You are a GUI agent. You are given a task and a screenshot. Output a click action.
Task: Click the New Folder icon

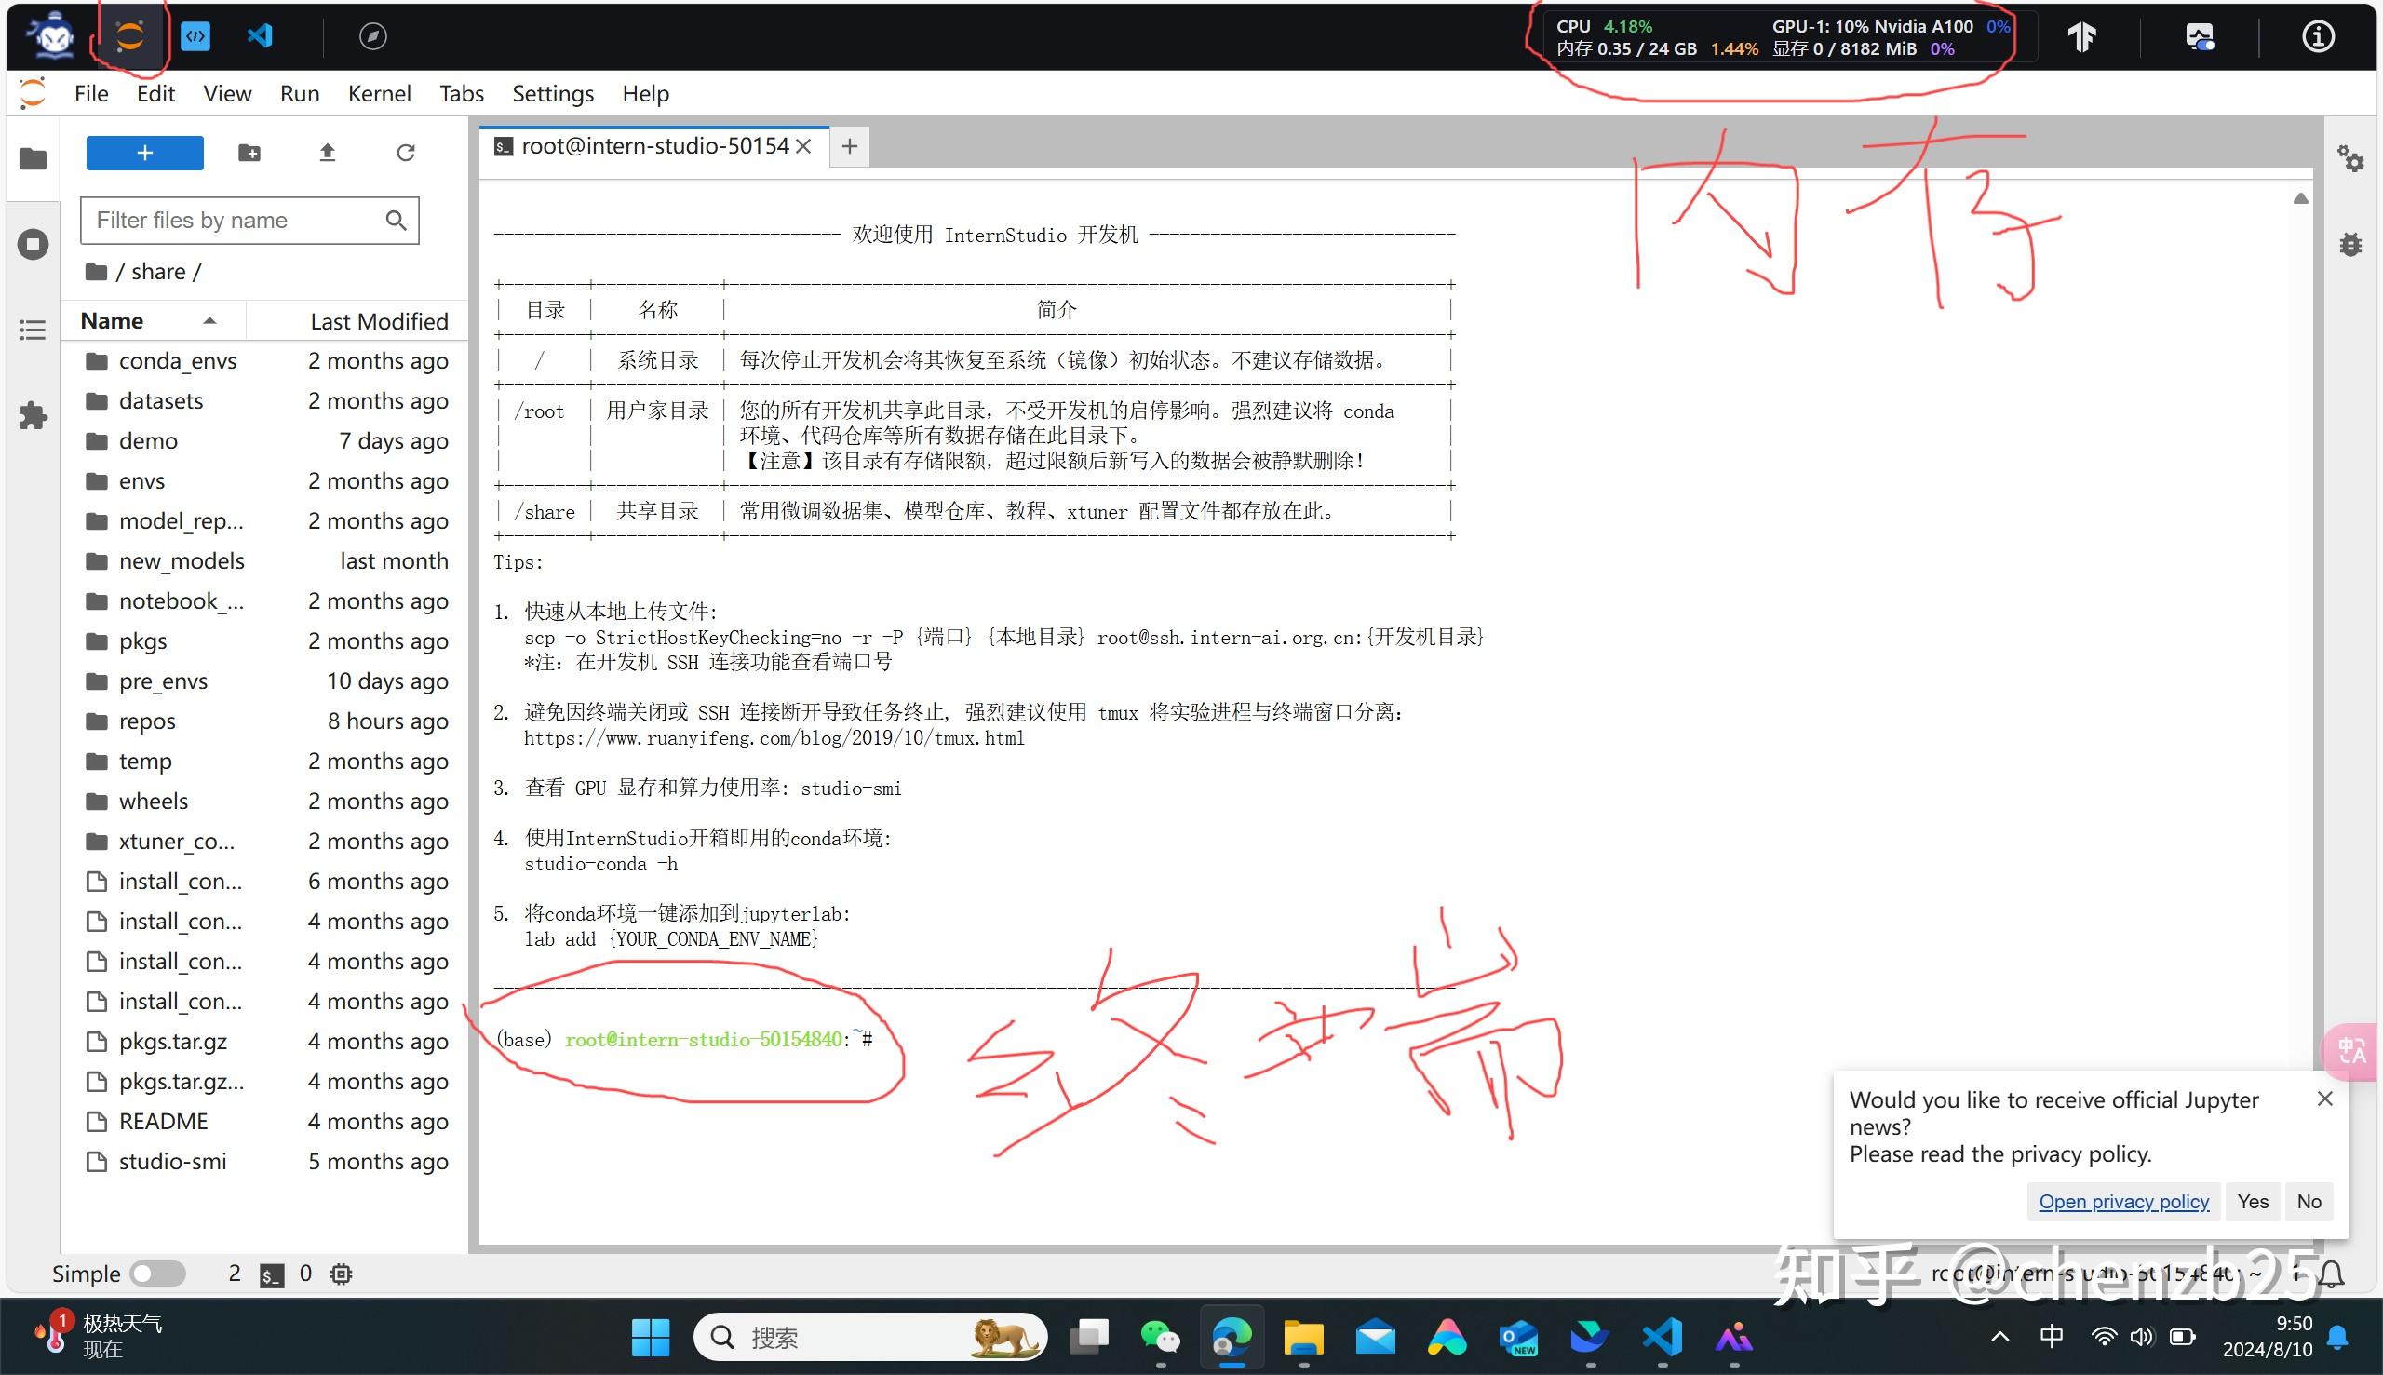tap(249, 153)
